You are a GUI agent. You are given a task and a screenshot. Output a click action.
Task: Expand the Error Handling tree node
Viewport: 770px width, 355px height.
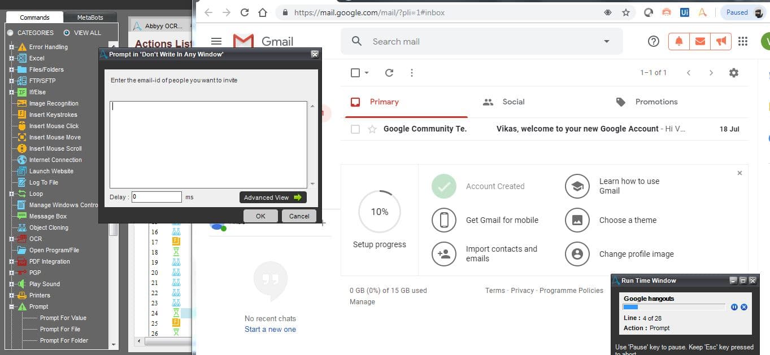[x=11, y=47]
